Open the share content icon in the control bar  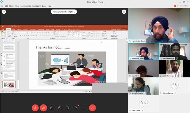[x=52, y=108]
